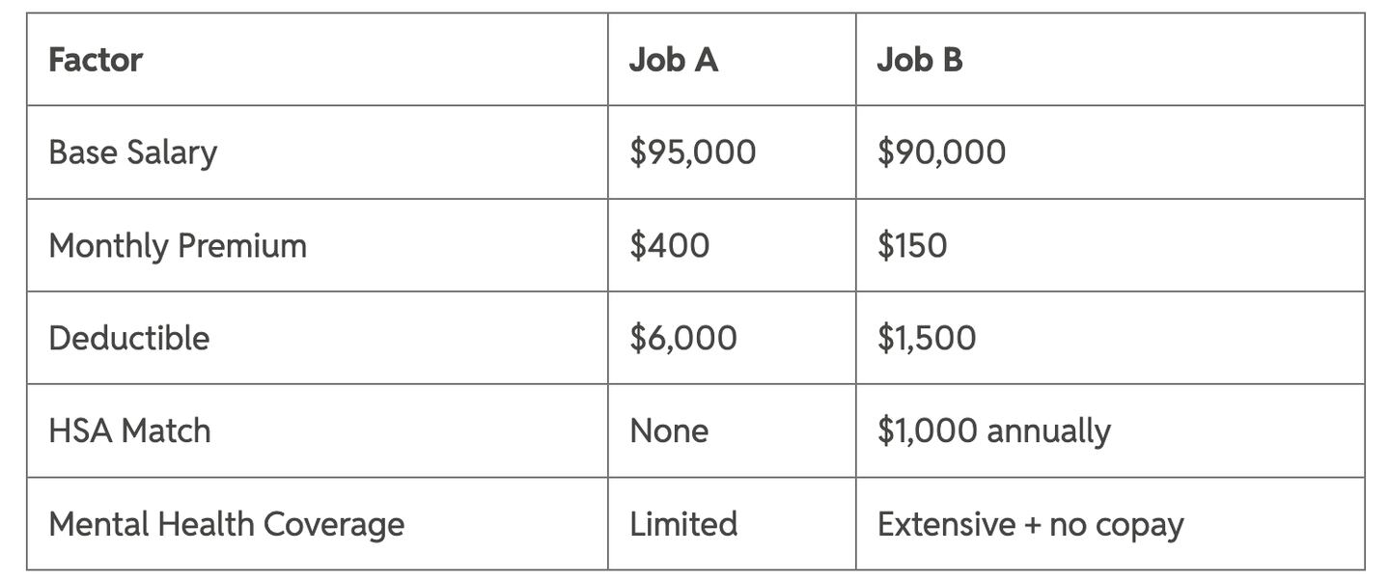Click the $150 monthly premium cell
1390x581 pixels.
click(x=912, y=245)
